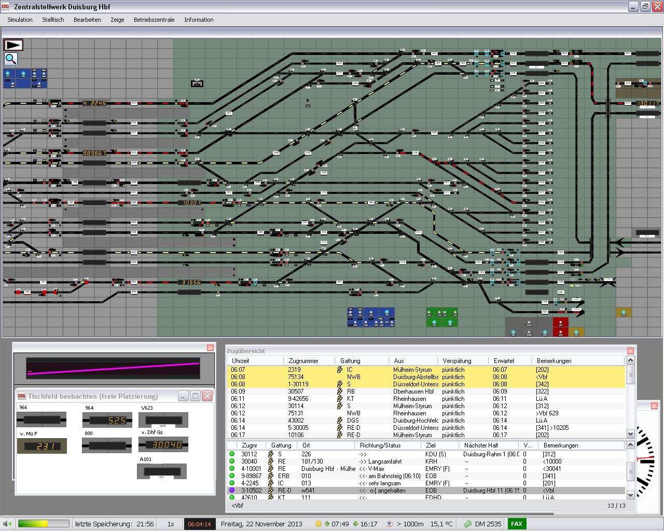The width and height of the screenshot is (664, 531).
Task: Click the 1x simulation speed button
Action: (171, 524)
